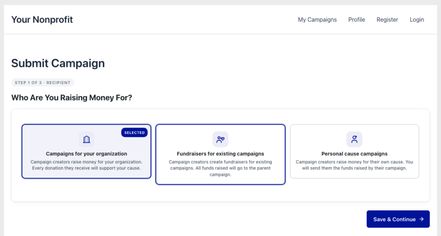The width and height of the screenshot is (441, 236).
Task: Click the arrow icon on Save & Continue
Action: coord(421,219)
